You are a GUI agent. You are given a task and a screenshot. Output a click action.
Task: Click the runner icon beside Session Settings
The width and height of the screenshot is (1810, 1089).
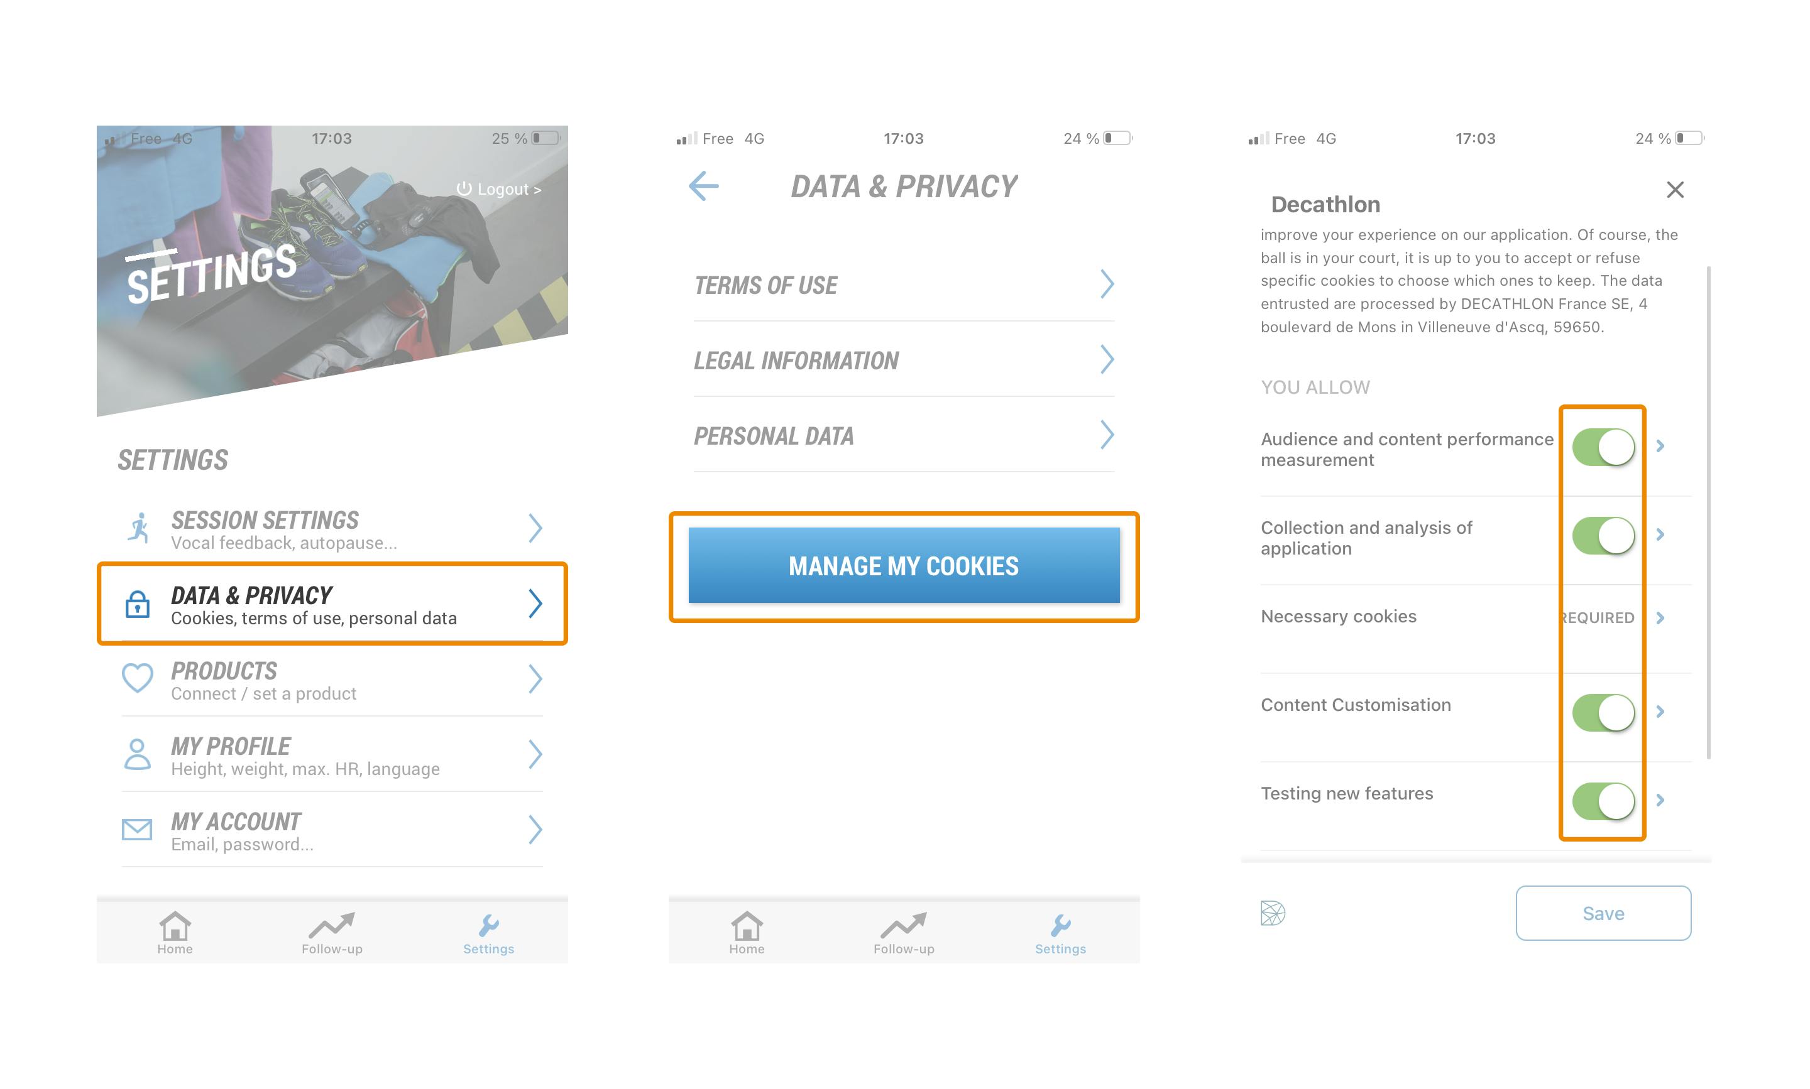[138, 528]
